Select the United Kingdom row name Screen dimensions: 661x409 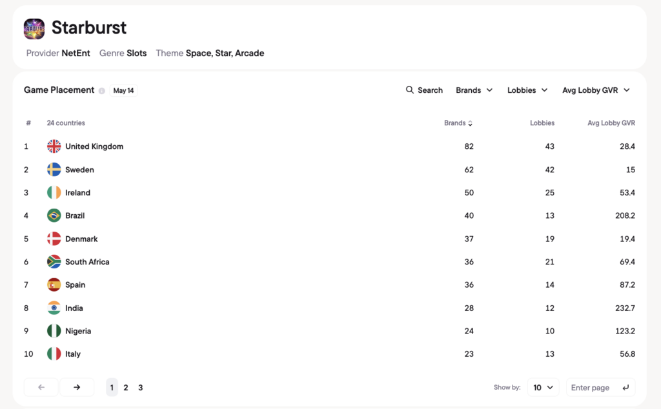94,146
